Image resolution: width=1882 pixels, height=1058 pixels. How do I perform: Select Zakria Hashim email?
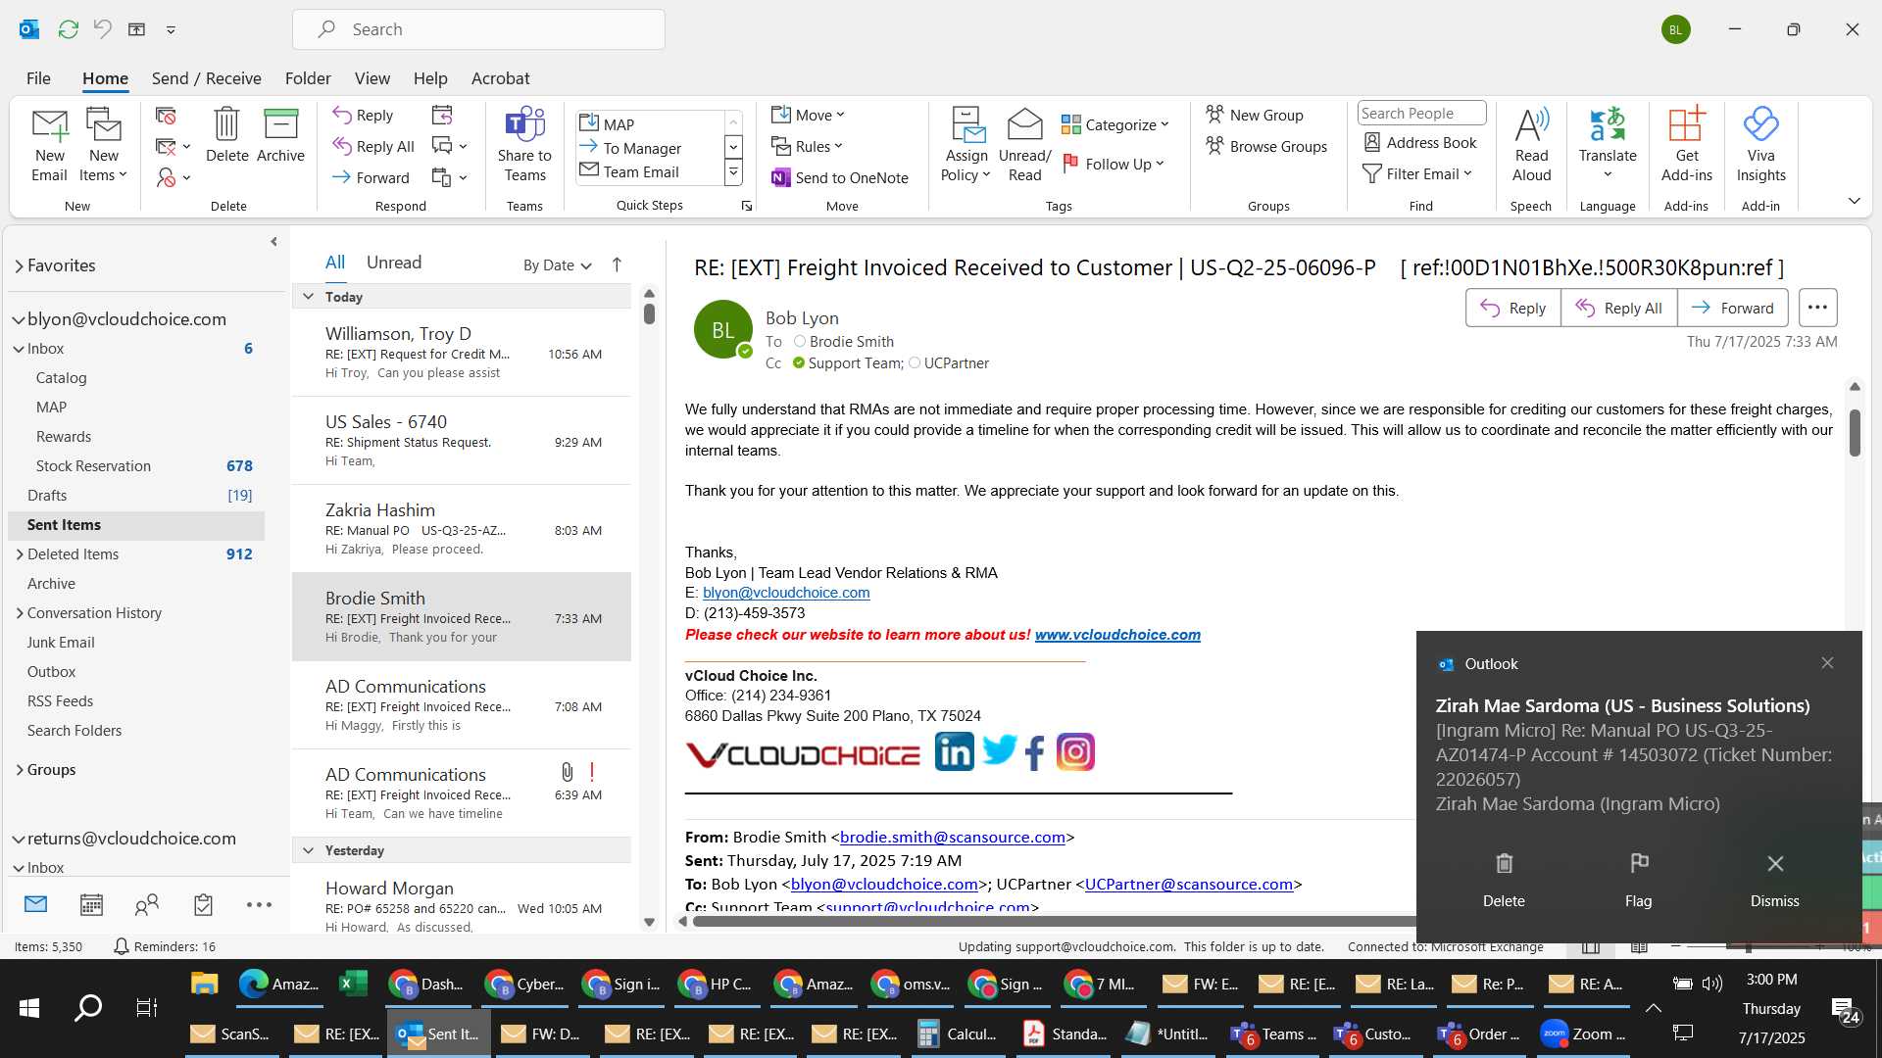tap(462, 529)
